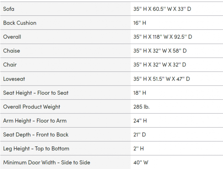Click the Overall Product Weight label
The width and height of the screenshot is (223, 169).
[32, 107]
